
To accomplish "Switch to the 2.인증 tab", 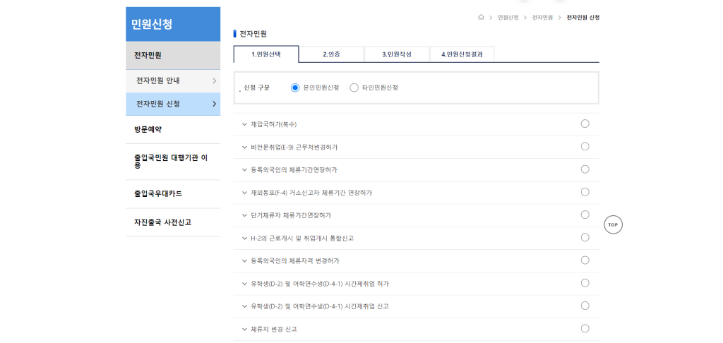I will pyautogui.click(x=331, y=54).
